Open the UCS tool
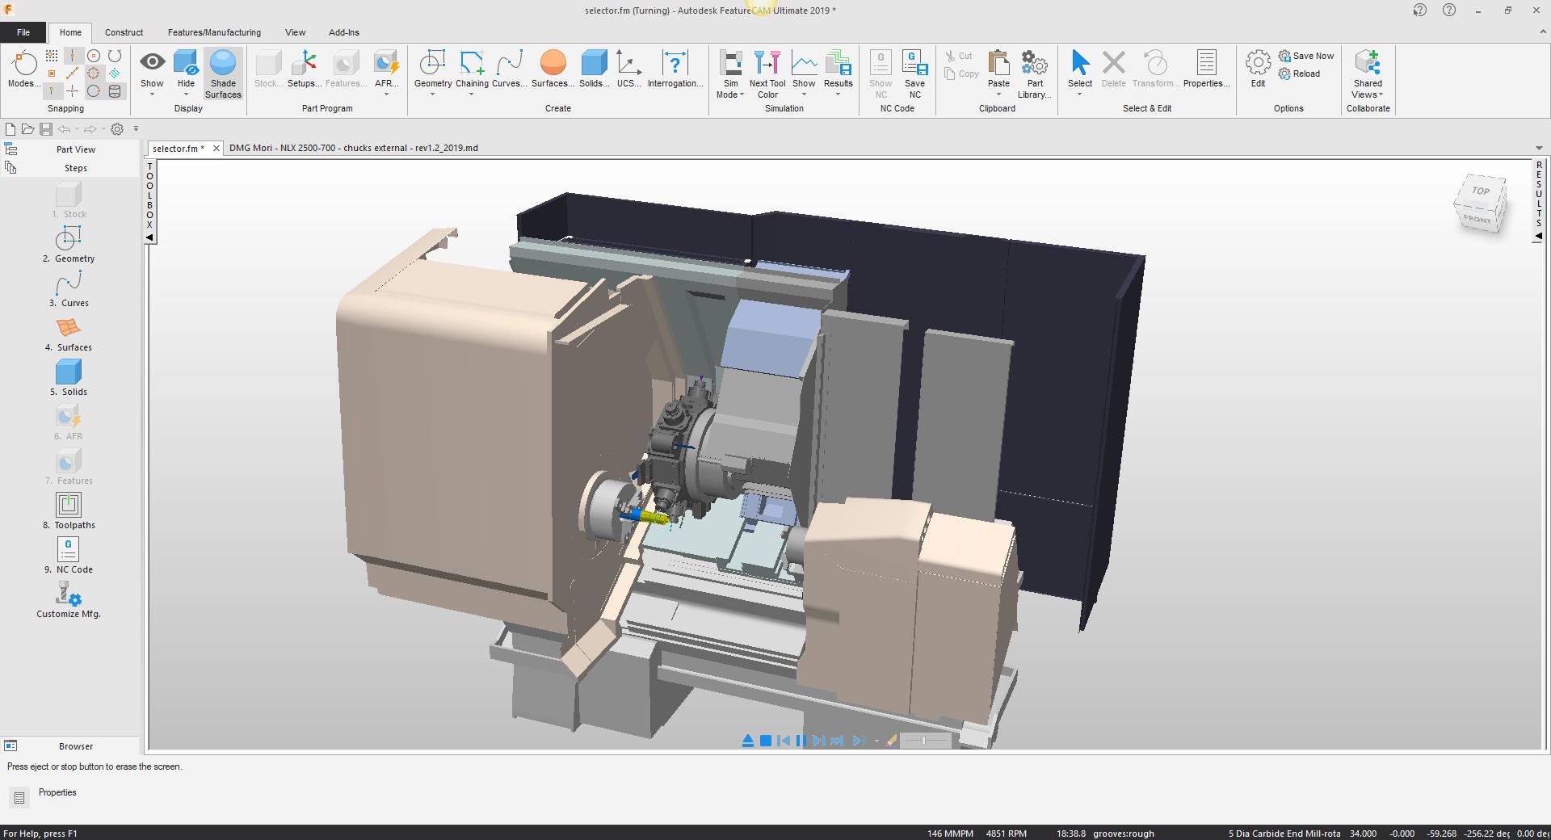Viewport: 1551px width, 840px height. [x=629, y=69]
